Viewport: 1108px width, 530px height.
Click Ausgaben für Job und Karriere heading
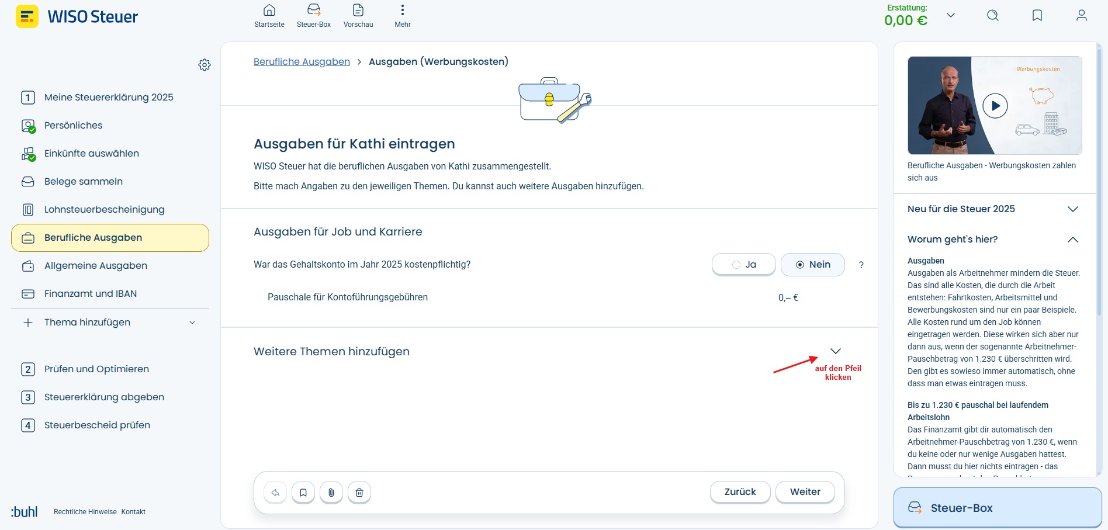click(338, 232)
